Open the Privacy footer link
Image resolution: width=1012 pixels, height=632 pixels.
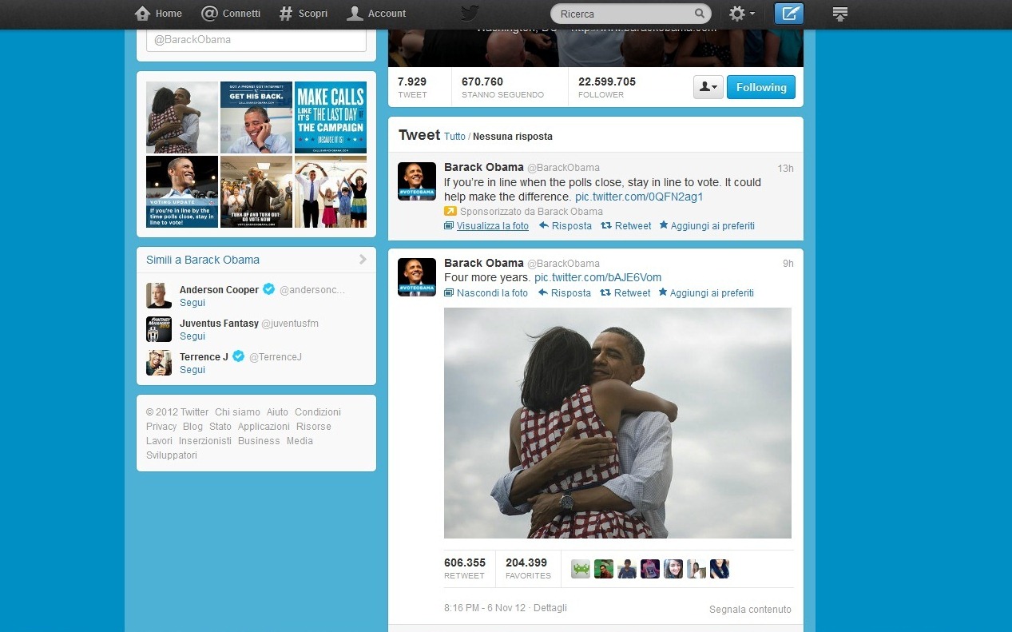coord(161,427)
